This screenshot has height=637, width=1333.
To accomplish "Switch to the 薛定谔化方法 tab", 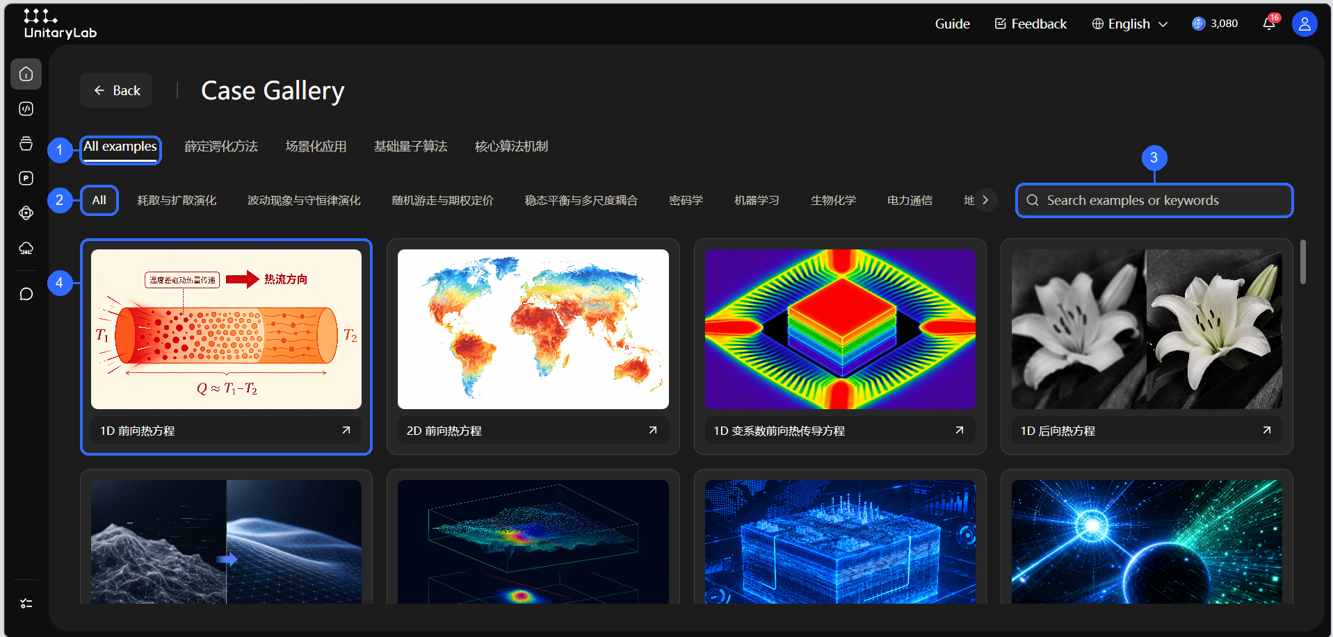I will point(221,147).
